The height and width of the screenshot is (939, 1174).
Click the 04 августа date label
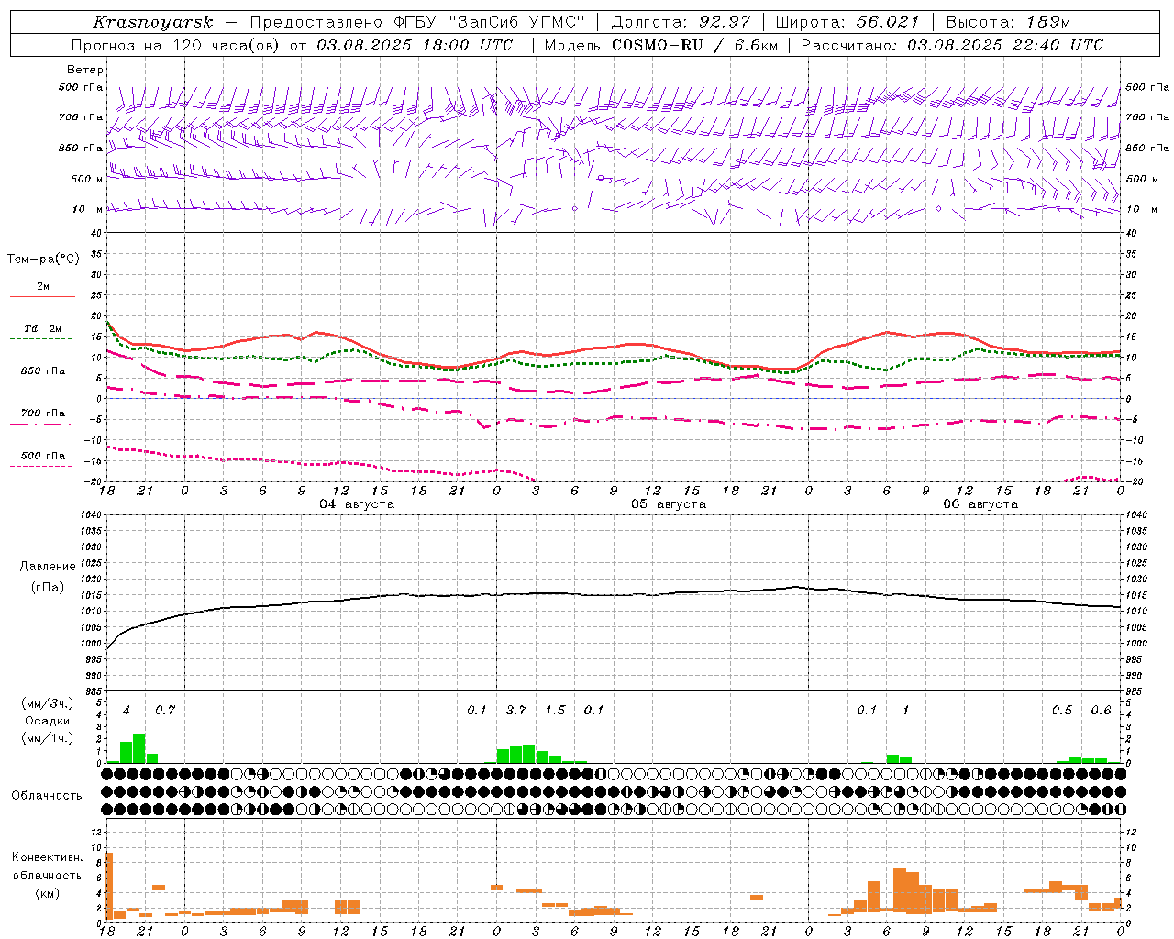pyautogui.click(x=357, y=504)
